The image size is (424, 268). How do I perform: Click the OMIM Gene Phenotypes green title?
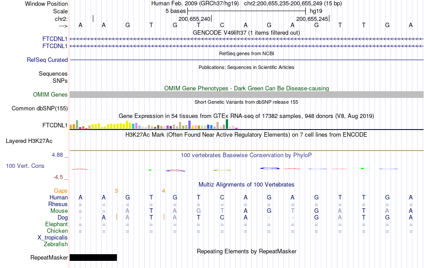tap(246, 89)
